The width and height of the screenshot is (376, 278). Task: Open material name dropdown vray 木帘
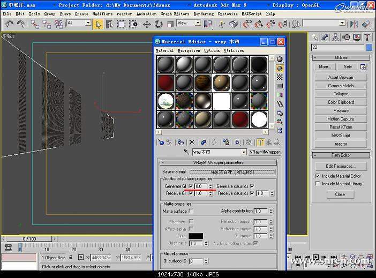(244, 152)
